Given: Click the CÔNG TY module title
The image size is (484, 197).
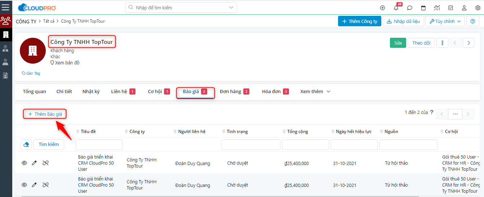Looking at the screenshot, I should (26, 21).
